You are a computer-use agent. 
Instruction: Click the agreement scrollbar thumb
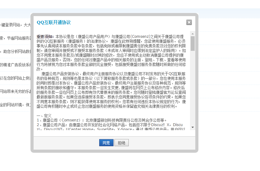pyautogui.click(x=193, y=43)
